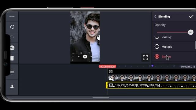Delete the selected clip with trash icon
The height and width of the screenshot is (110, 196).
click(x=12, y=58)
